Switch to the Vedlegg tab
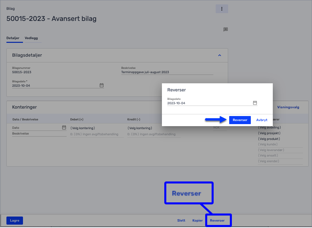This screenshot has height=228, width=312. click(x=31, y=38)
